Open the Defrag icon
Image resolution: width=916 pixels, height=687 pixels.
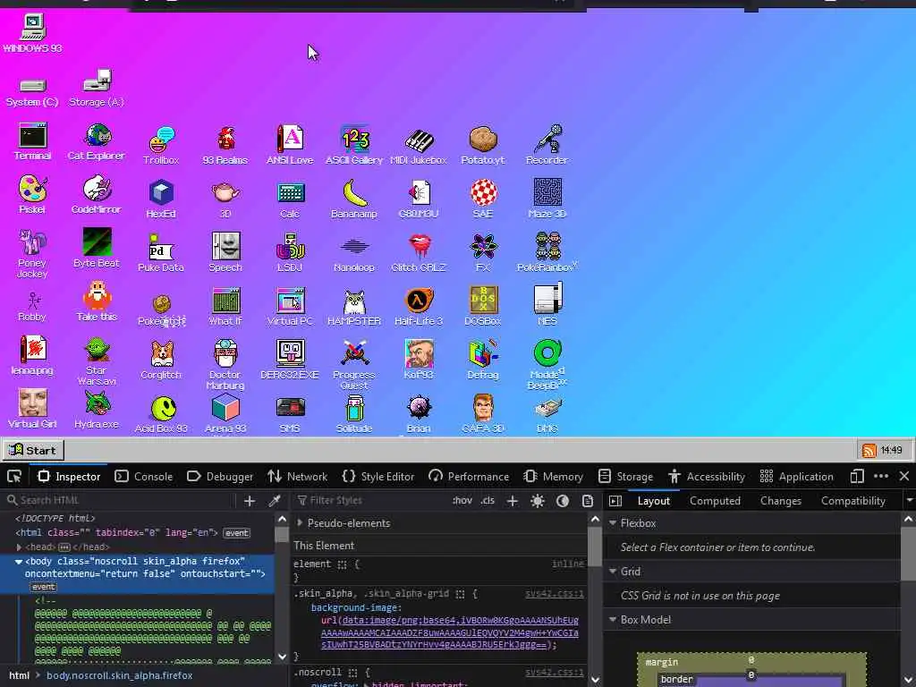pyautogui.click(x=483, y=360)
